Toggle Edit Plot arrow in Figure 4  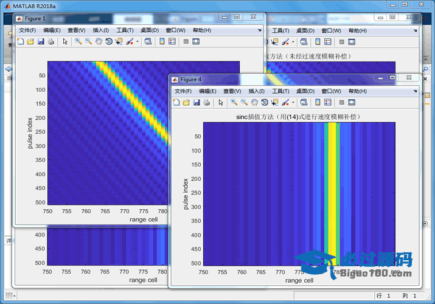[220, 102]
